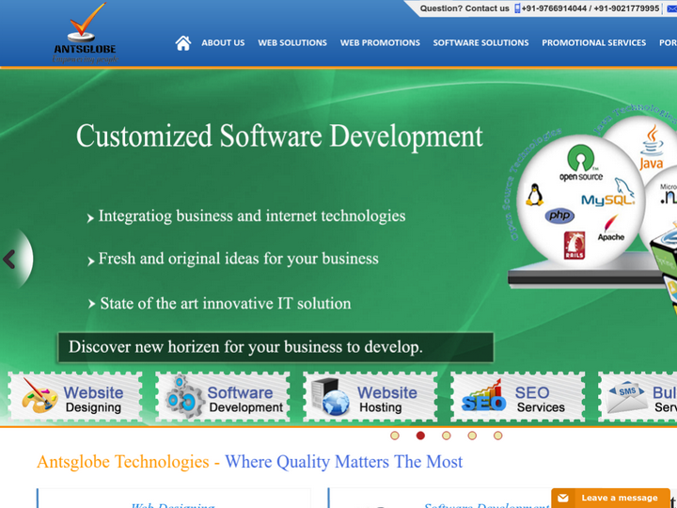This screenshot has height=508, width=677.
Task: Open Website Hosting service label
Action: point(386,399)
